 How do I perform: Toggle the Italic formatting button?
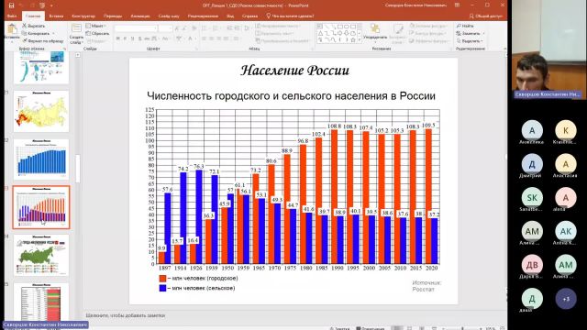pyautogui.click(x=125, y=38)
